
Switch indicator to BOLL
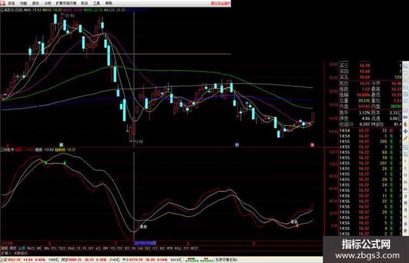point(178,248)
